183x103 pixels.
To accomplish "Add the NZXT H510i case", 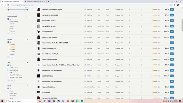I will (172, 92).
